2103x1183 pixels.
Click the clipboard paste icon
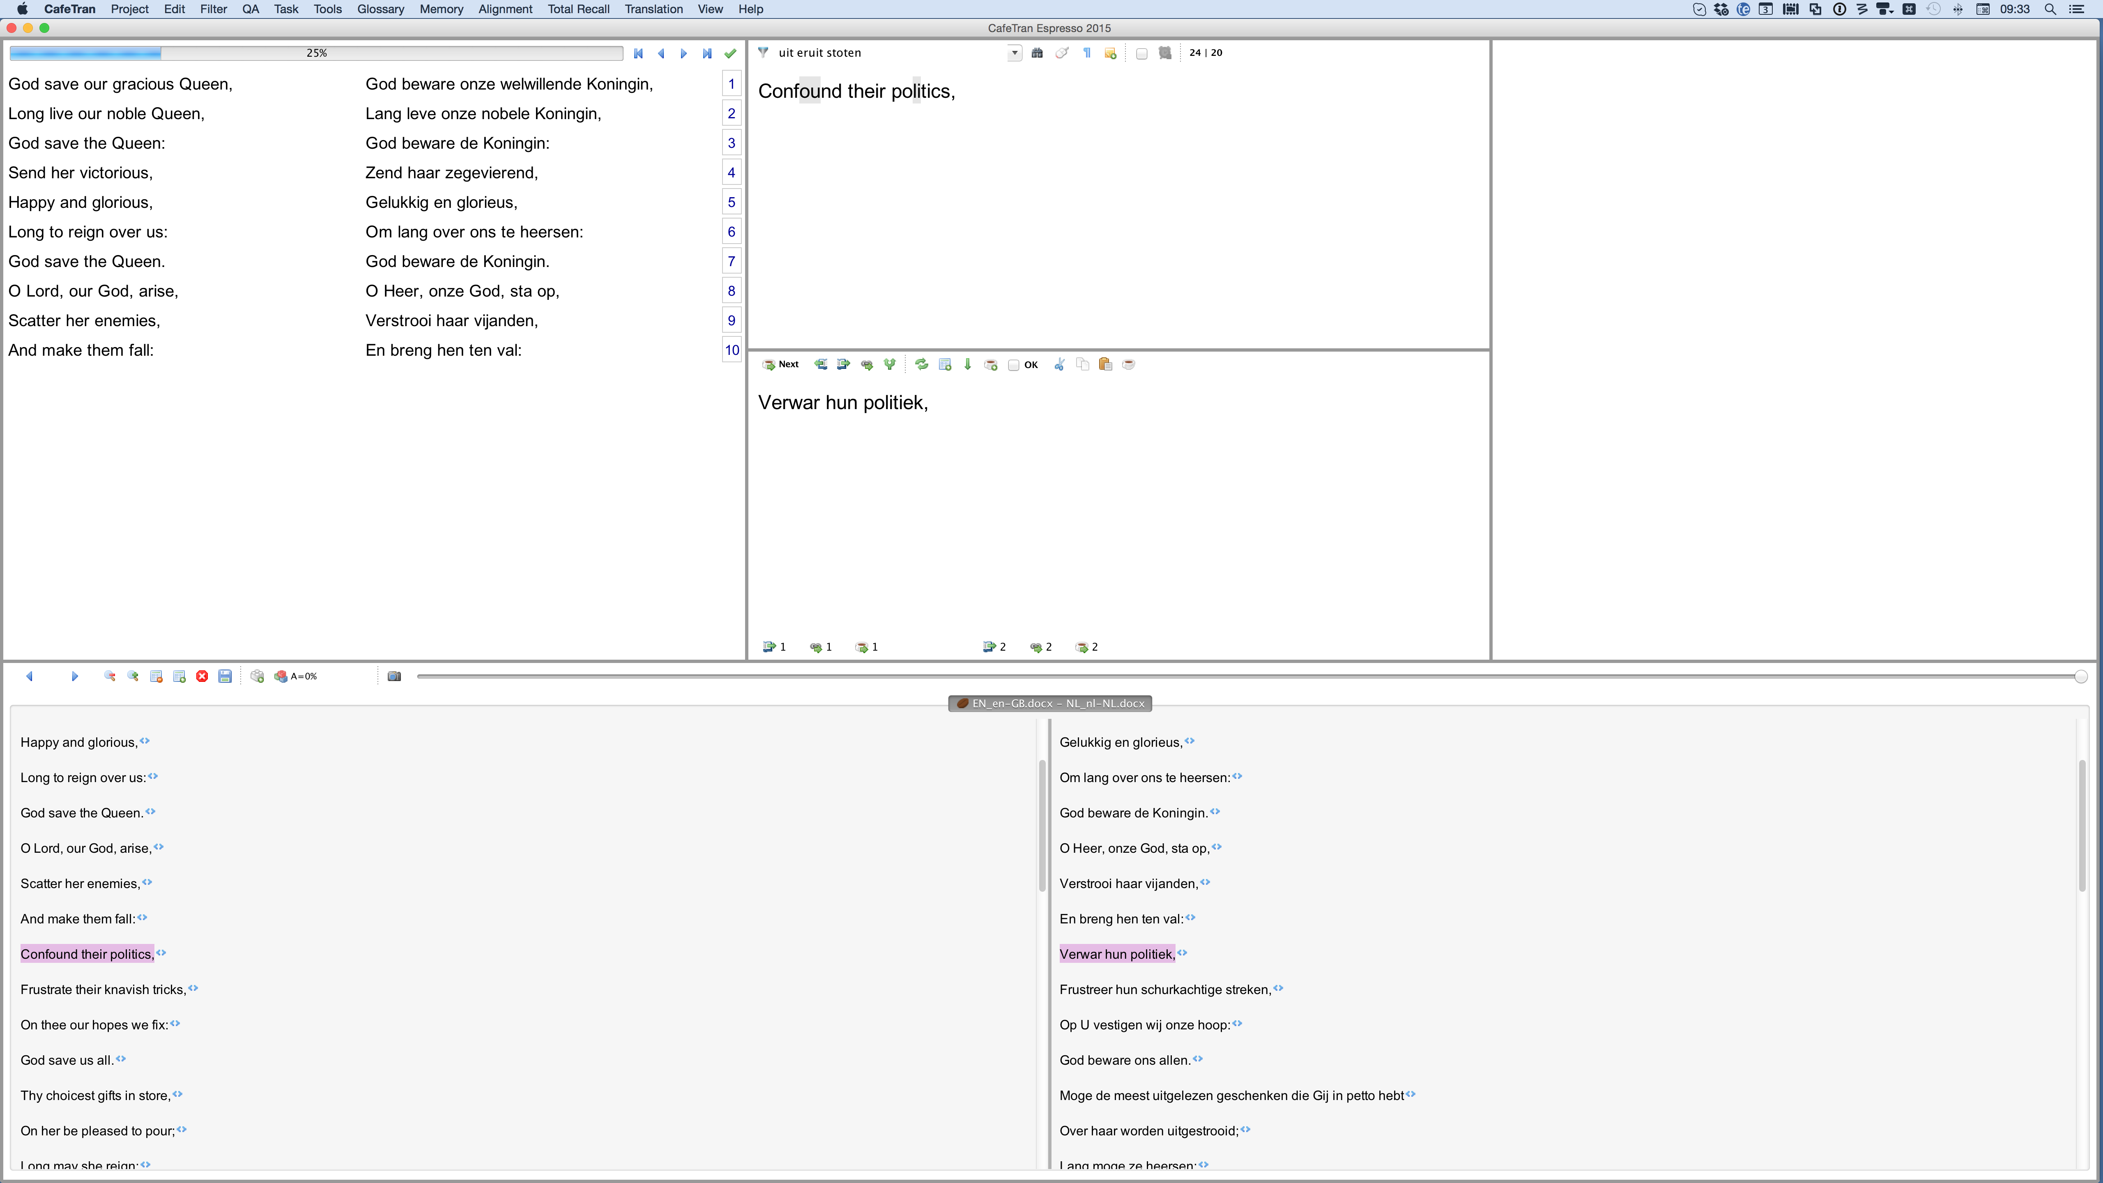(1105, 365)
